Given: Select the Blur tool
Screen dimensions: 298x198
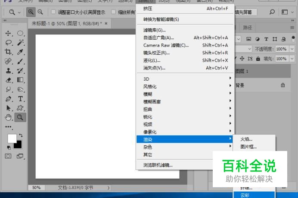Looking at the screenshot, I should (8, 89).
